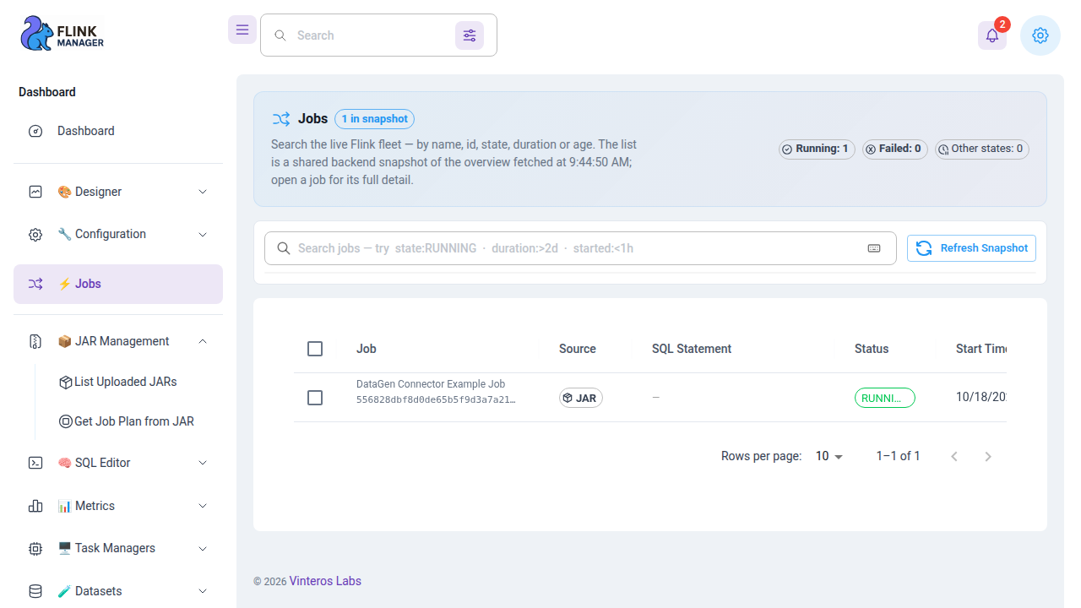Expand the Task Managers menu chevron
This screenshot has width=1081, height=608.
203,549
